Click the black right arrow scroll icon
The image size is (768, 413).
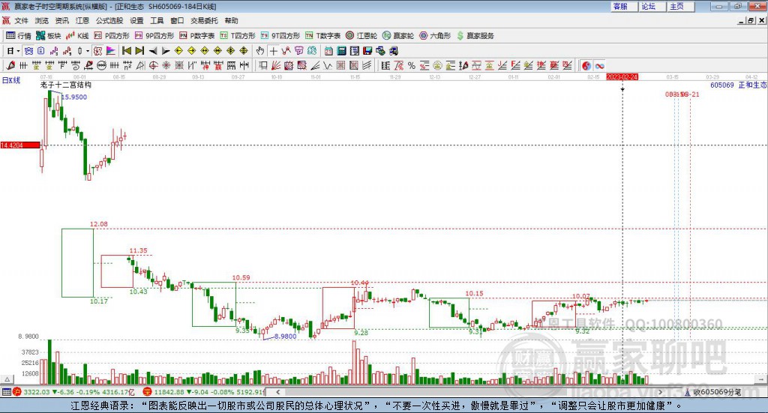click(166, 51)
